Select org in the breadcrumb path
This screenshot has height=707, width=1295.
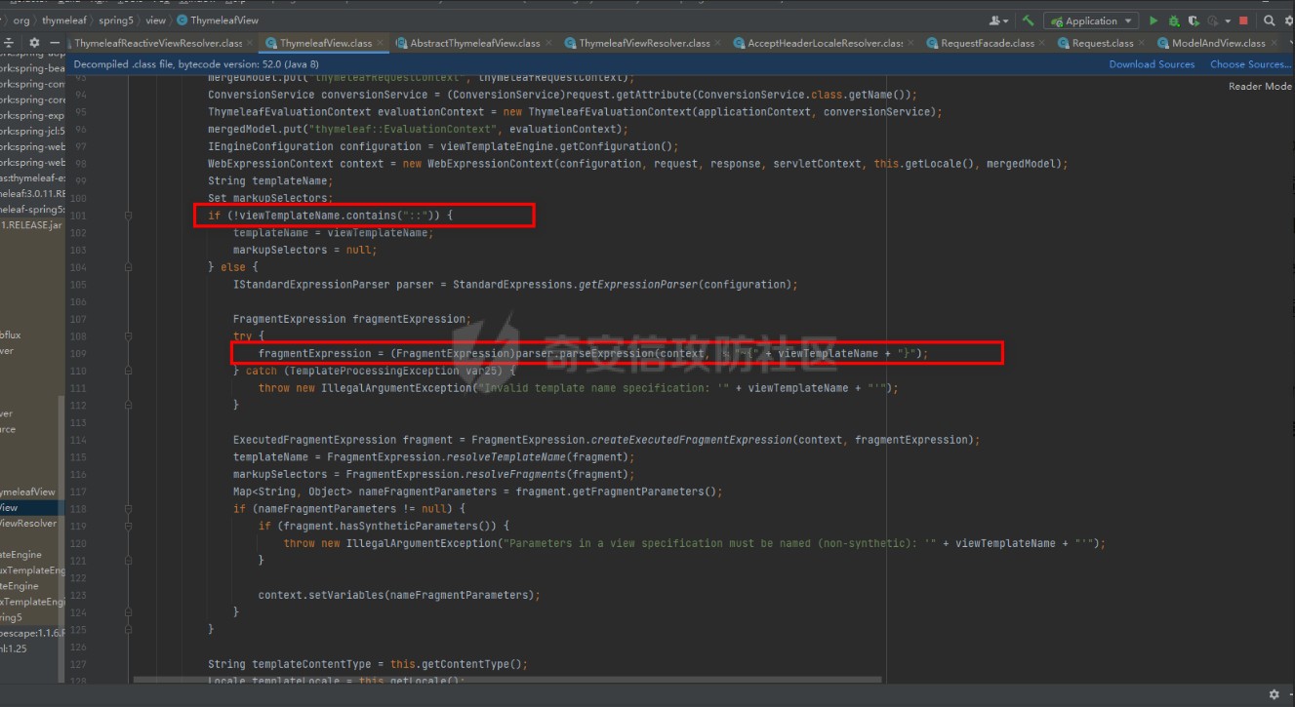(x=20, y=20)
